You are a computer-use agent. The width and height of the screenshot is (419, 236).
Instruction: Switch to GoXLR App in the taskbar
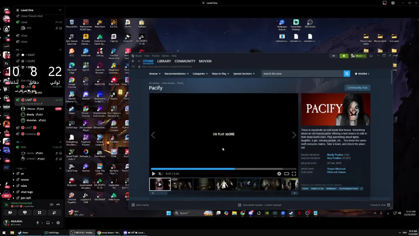point(52,233)
